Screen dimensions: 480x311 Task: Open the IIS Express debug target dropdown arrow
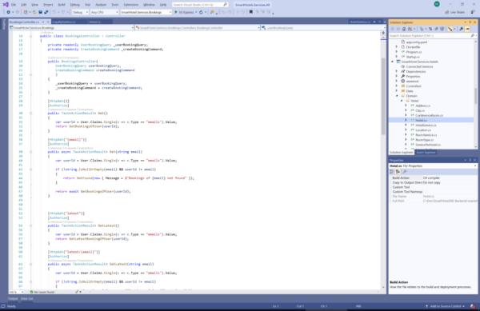tap(196, 12)
